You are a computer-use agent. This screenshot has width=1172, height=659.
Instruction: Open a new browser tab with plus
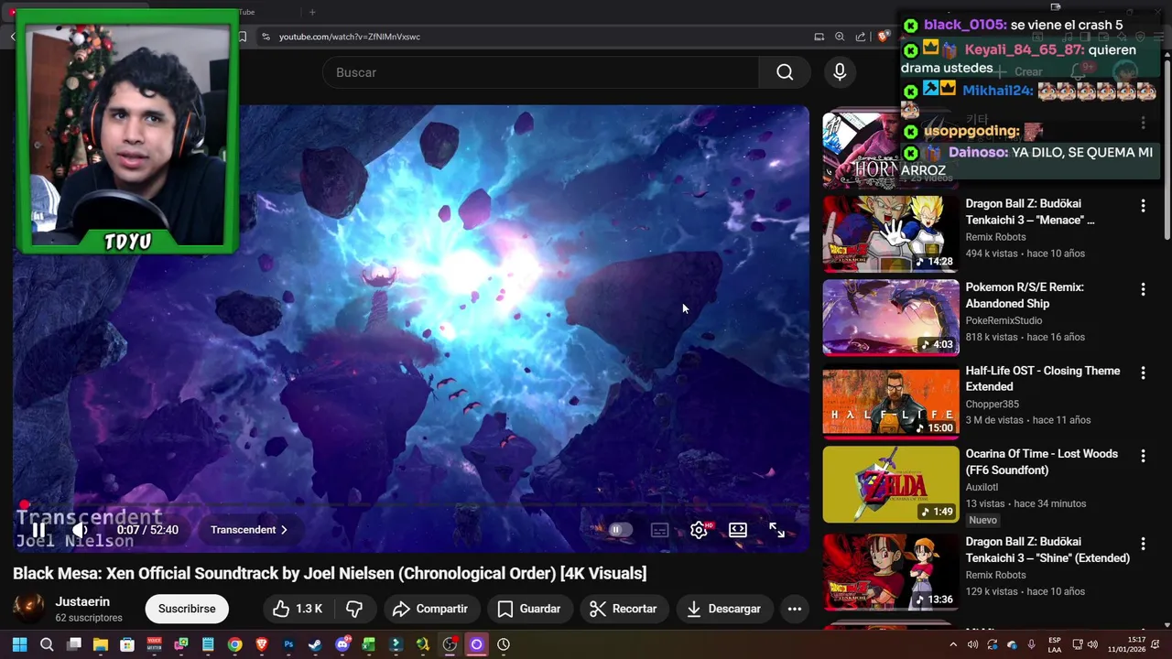(312, 12)
